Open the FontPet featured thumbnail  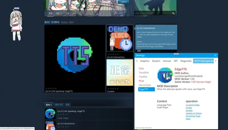coord(120,72)
